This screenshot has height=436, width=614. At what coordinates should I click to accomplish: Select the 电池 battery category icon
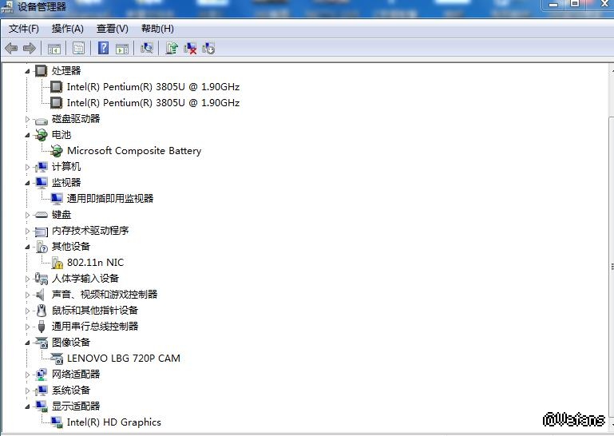pyautogui.click(x=41, y=135)
